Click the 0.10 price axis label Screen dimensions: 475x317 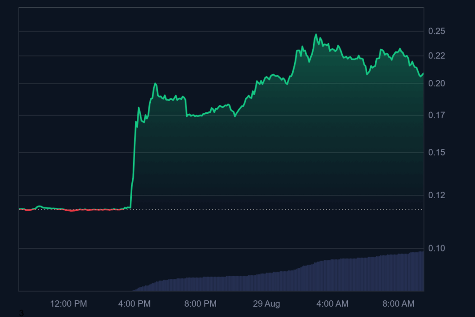436,248
